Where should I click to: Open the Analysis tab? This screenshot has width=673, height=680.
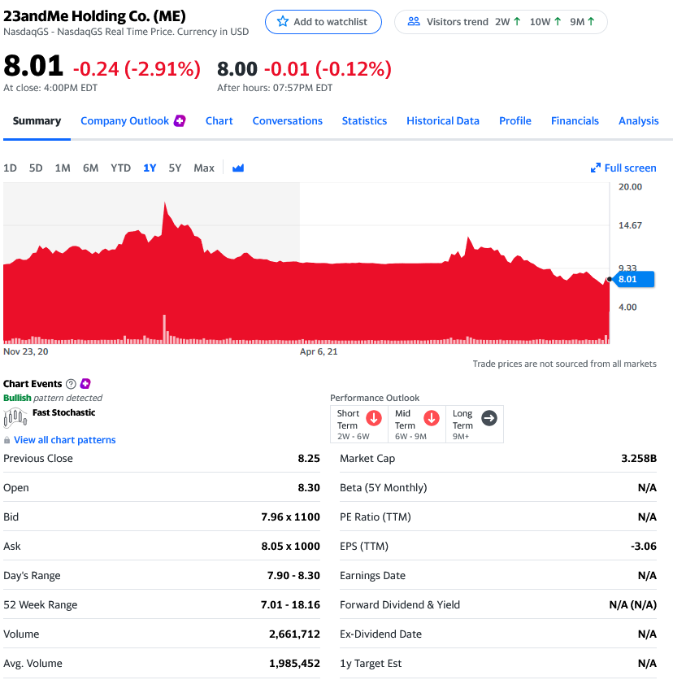tap(638, 121)
